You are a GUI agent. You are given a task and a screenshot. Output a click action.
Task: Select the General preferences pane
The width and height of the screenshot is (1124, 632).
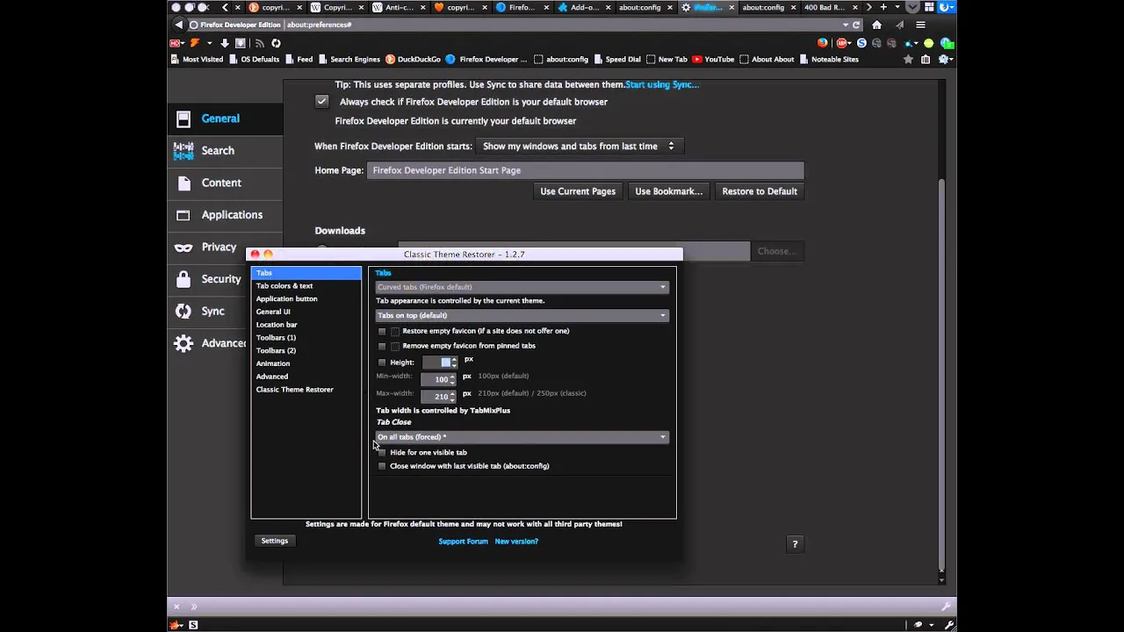click(225, 118)
